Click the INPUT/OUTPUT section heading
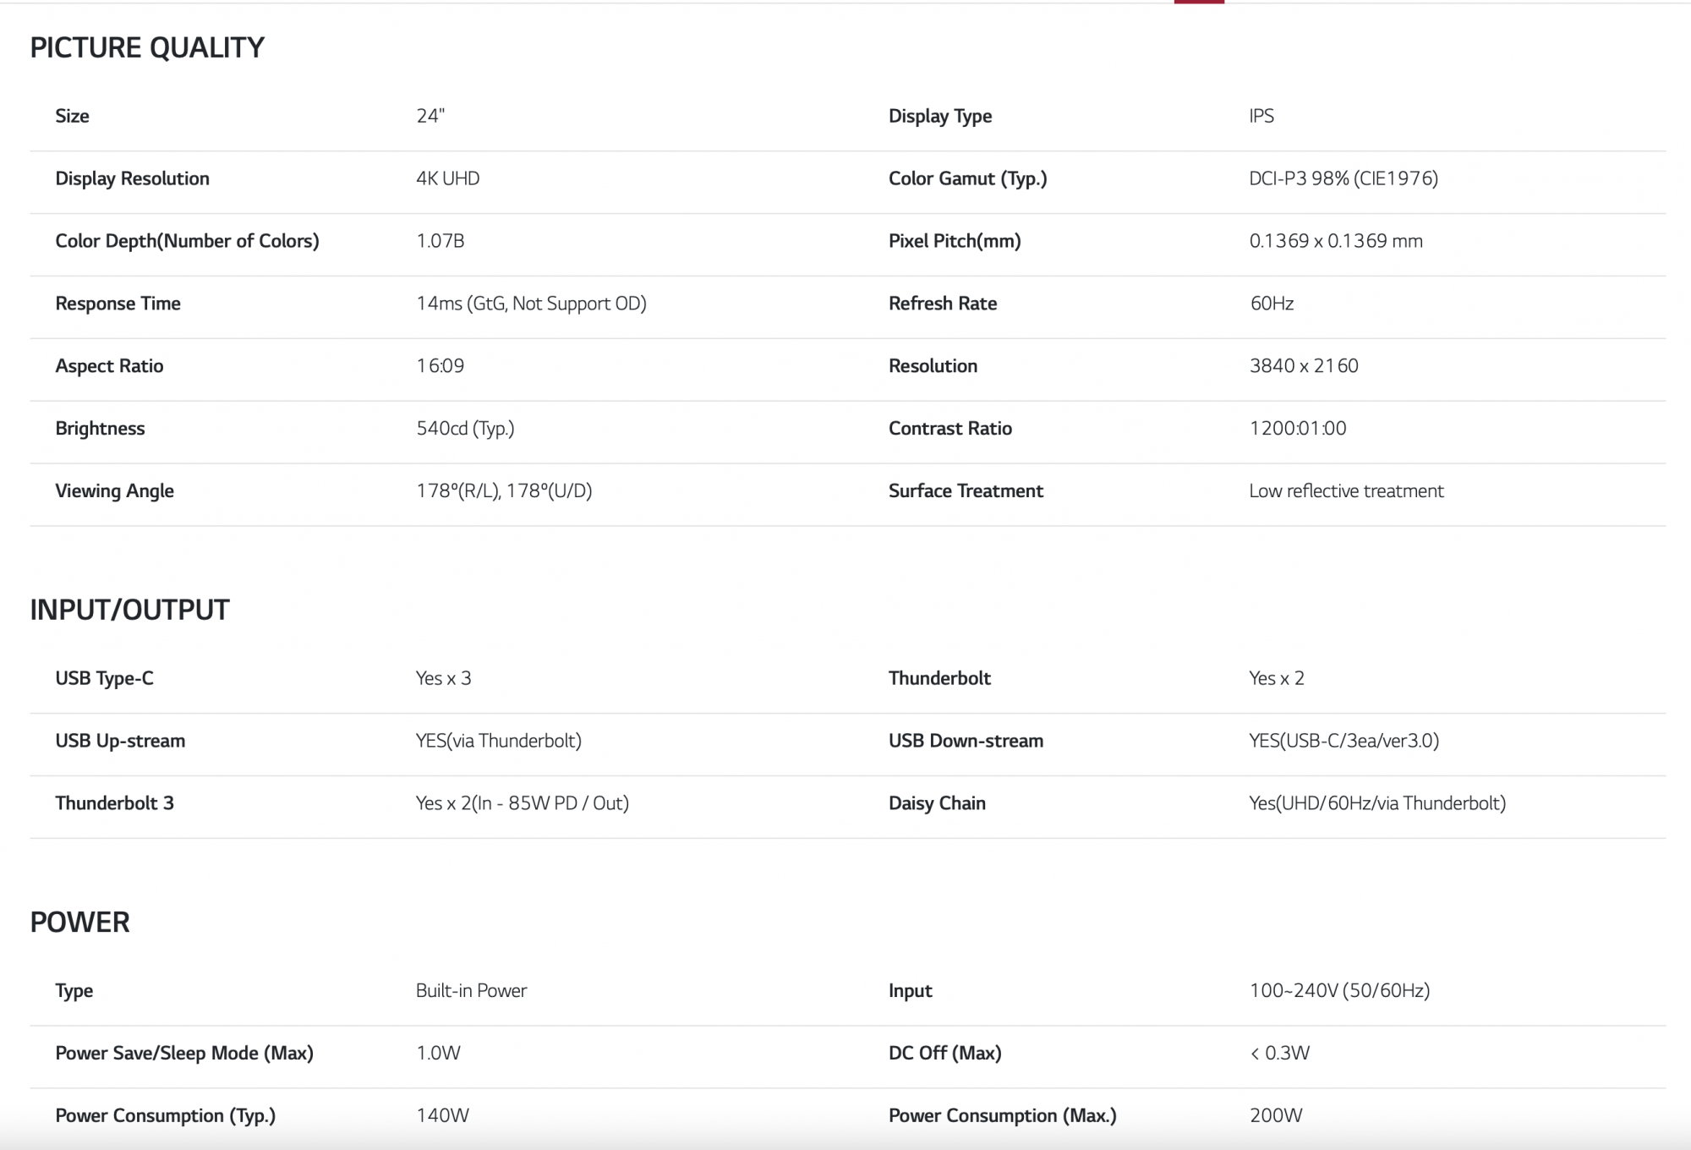This screenshot has width=1691, height=1150. 129,610
